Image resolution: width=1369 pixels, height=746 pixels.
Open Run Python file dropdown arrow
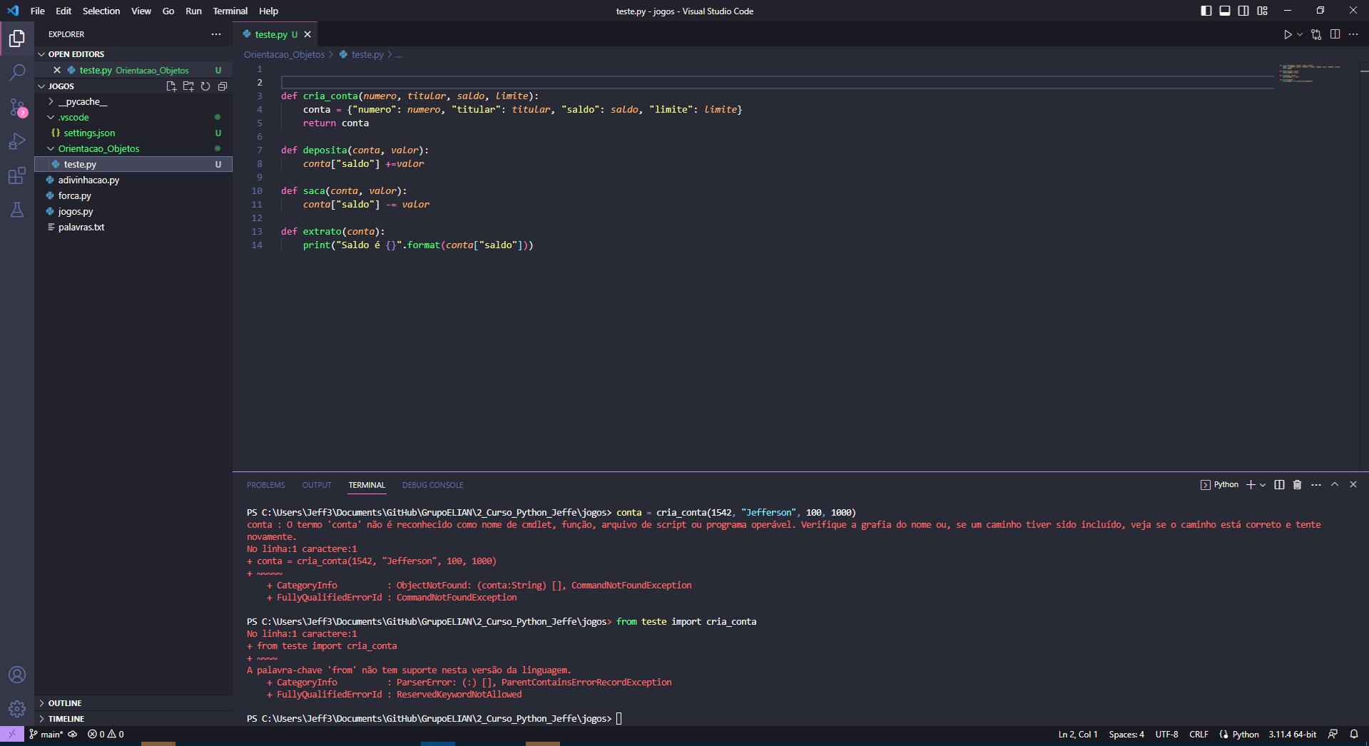pyautogui.click(x=1300, y=34)
